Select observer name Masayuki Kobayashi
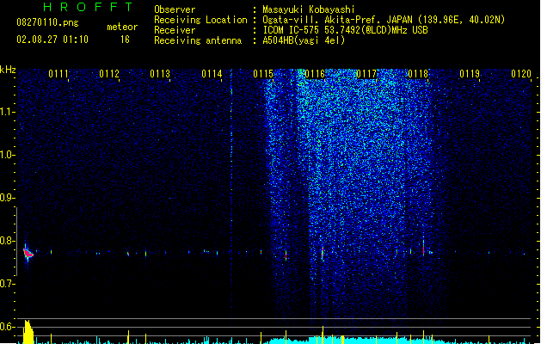 point(309,9)
